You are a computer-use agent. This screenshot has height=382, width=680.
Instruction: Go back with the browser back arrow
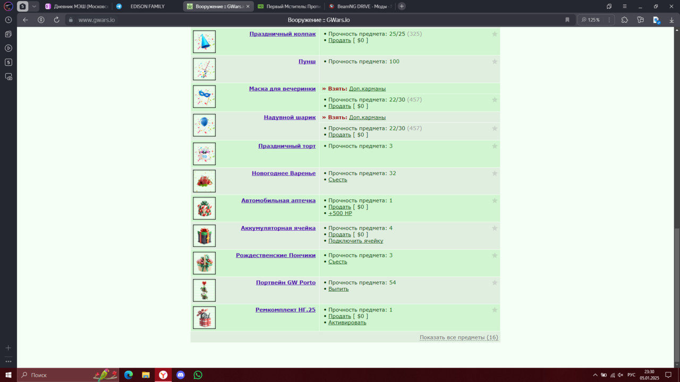pos(25,20)
